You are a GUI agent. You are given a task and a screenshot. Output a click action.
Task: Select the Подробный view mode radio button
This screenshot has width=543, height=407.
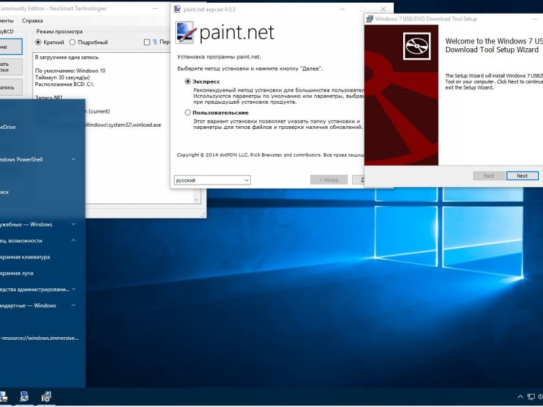click(73, 42)
